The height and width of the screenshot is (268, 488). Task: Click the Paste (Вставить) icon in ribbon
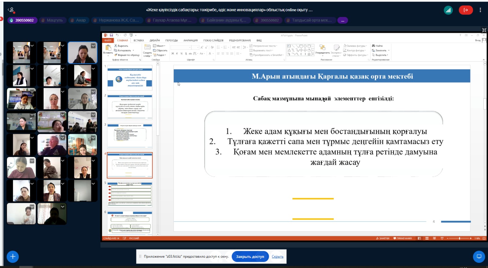click(x=108, y=48)
